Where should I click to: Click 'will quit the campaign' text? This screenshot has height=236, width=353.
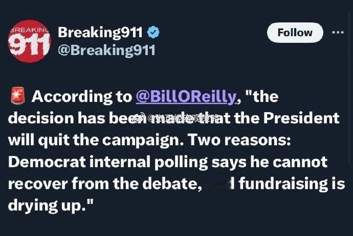click(96, 140)
